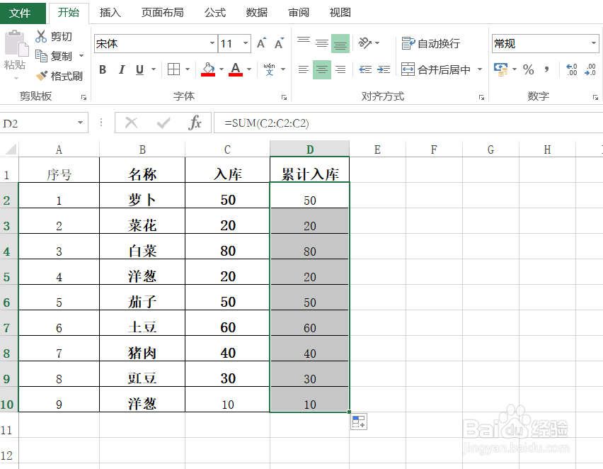
Task: Switch to Formulas (公式) tab
Action: point(215,13)
